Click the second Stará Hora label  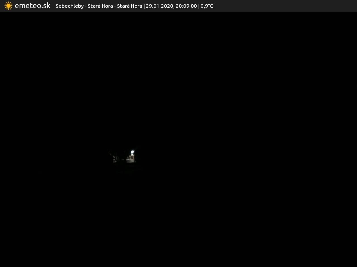point(129,6)
